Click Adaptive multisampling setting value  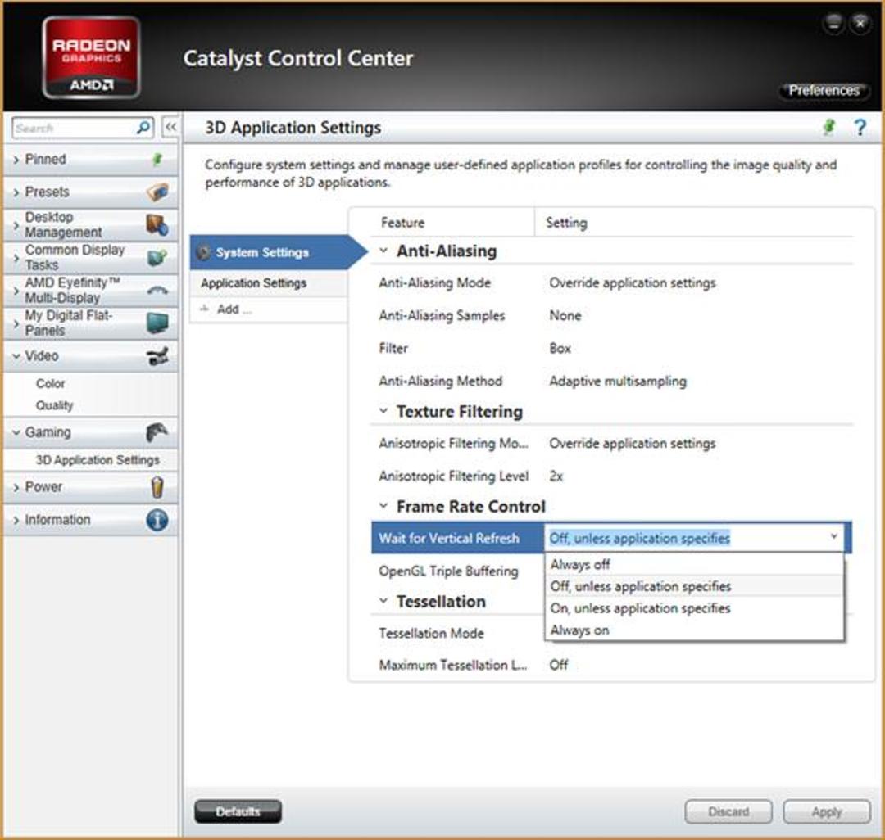(618, 382)
